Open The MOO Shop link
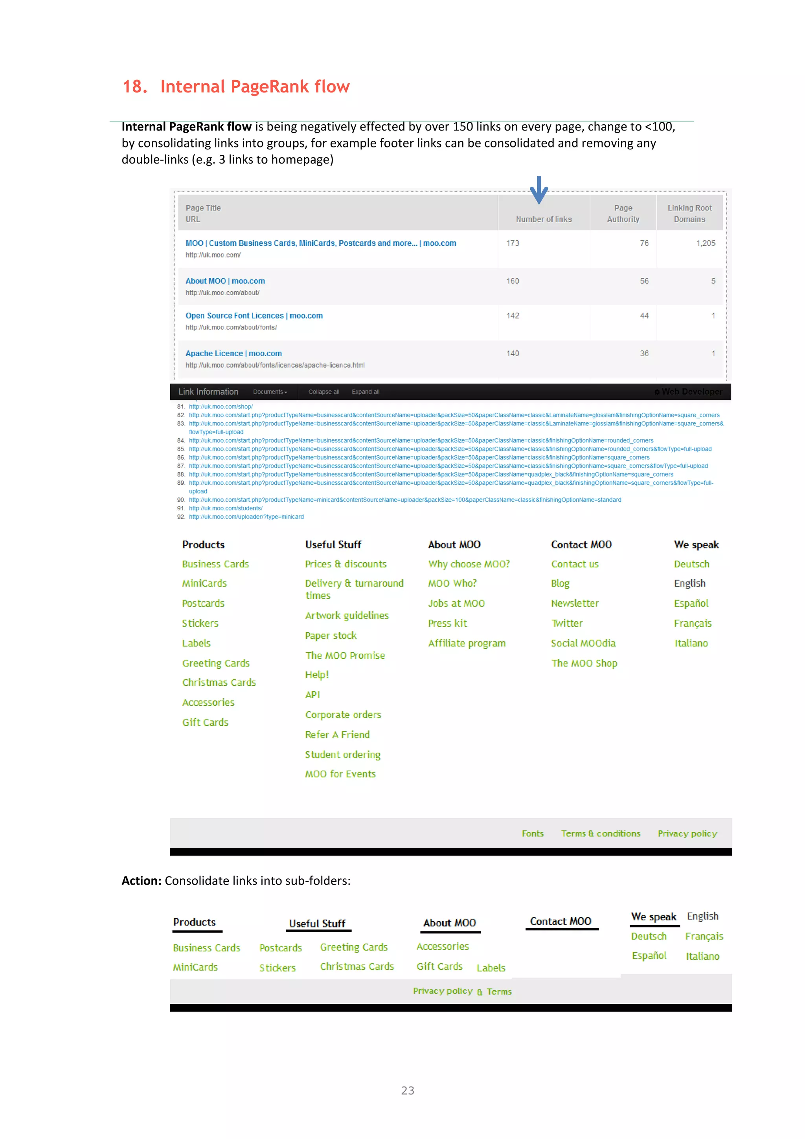The image size is (805, 1139). point(584,663)
